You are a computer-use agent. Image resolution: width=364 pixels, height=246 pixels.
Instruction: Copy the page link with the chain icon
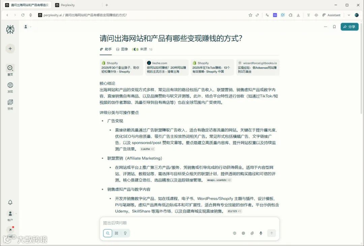point(257,15)
